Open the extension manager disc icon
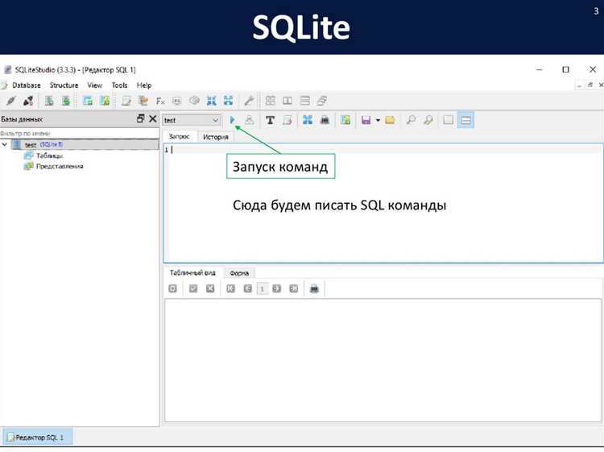 point(194,101)
